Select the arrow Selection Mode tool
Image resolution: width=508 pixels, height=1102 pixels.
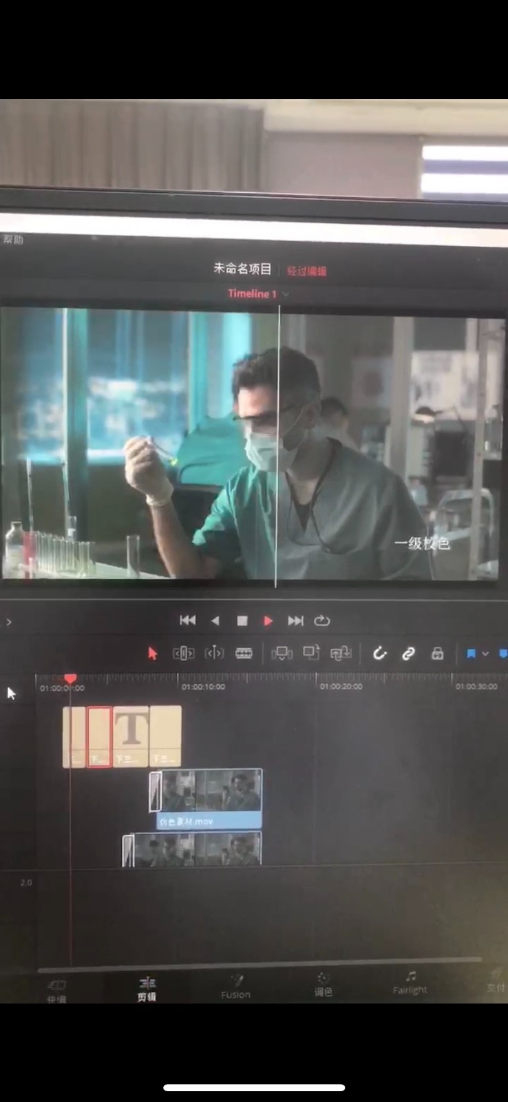pyautogui.click(x=153, y=653)
